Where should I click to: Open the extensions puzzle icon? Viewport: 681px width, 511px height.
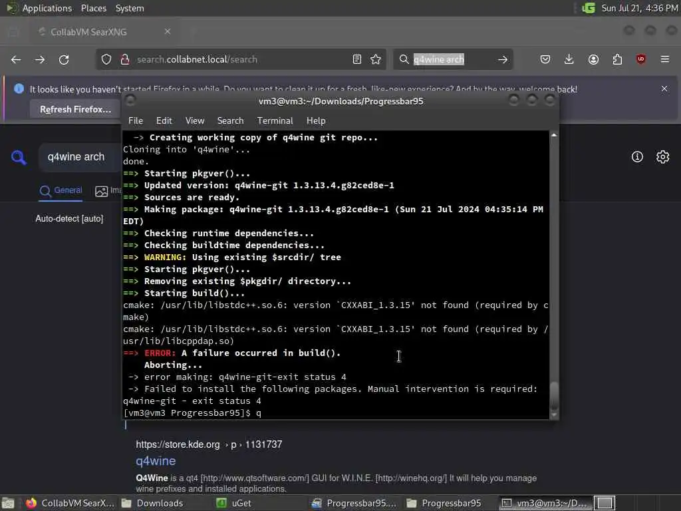pyautogui.click(x=617, y=59)
